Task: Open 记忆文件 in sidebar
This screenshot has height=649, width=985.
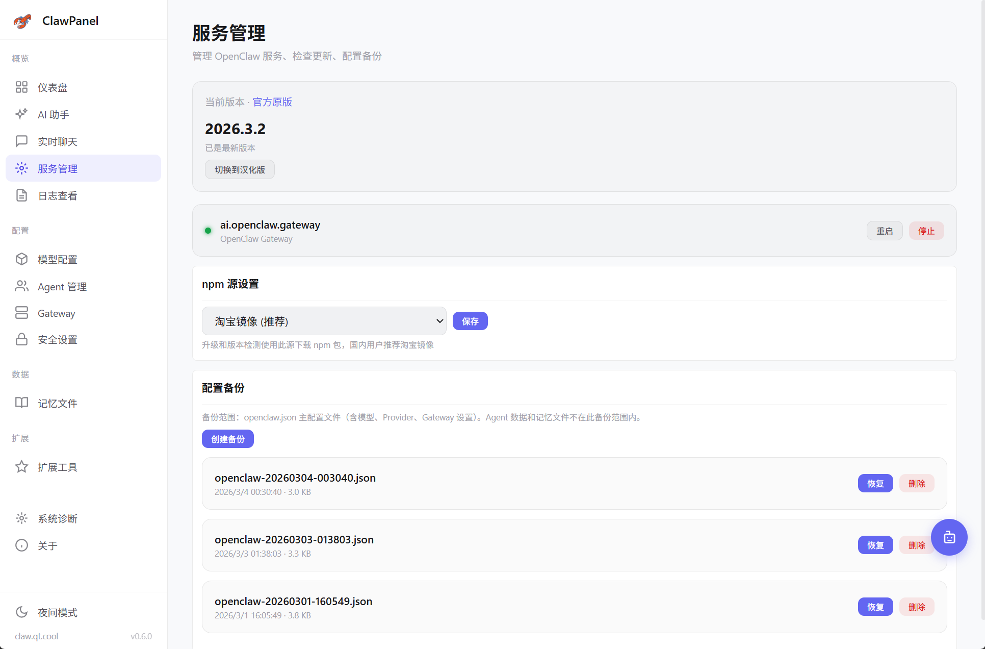Action: (83, 403)
